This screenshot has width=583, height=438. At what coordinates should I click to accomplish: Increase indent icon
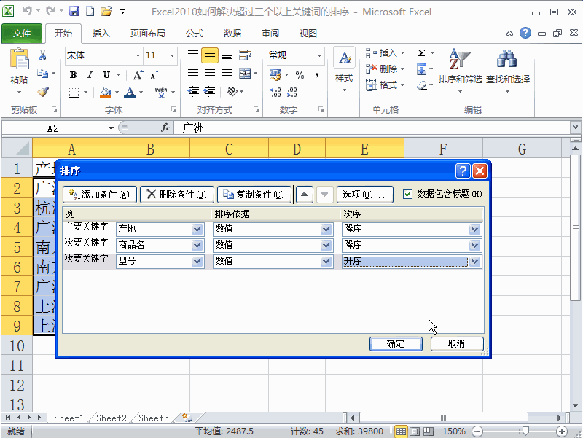(210, 92)
